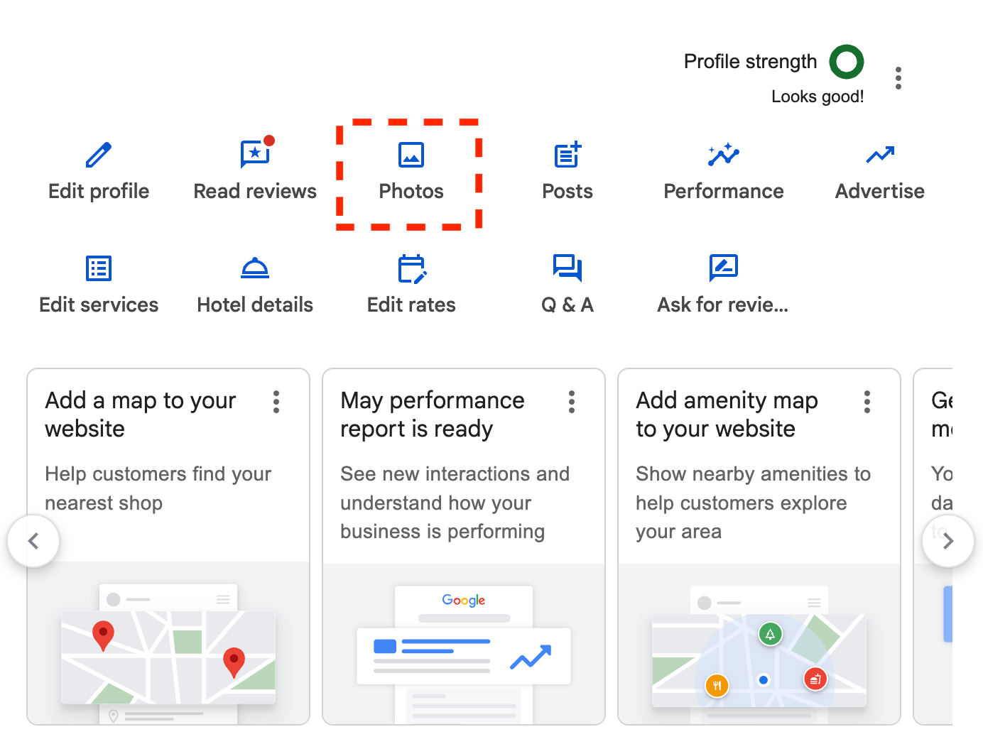Click 'Help customers find your nearest shop' text
The image size is (983, 744).
pos(158,488)
